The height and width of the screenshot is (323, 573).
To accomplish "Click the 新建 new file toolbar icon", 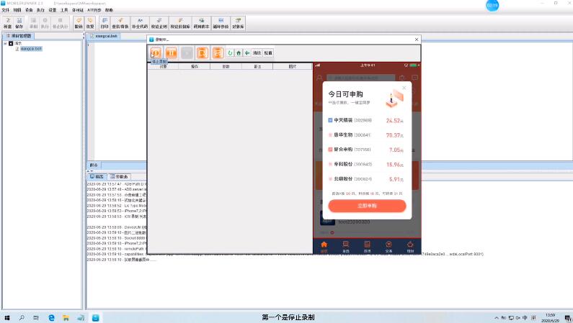I will click(7, 24).
